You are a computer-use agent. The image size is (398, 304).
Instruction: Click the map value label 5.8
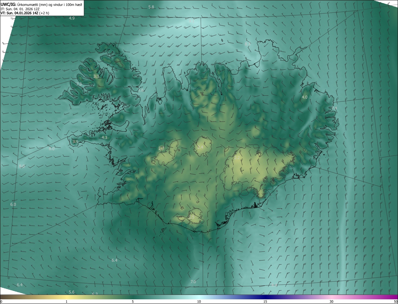pos(151,7)
